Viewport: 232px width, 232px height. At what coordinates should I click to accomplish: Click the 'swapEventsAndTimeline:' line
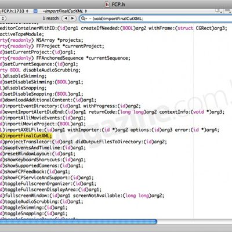[43, 148]
